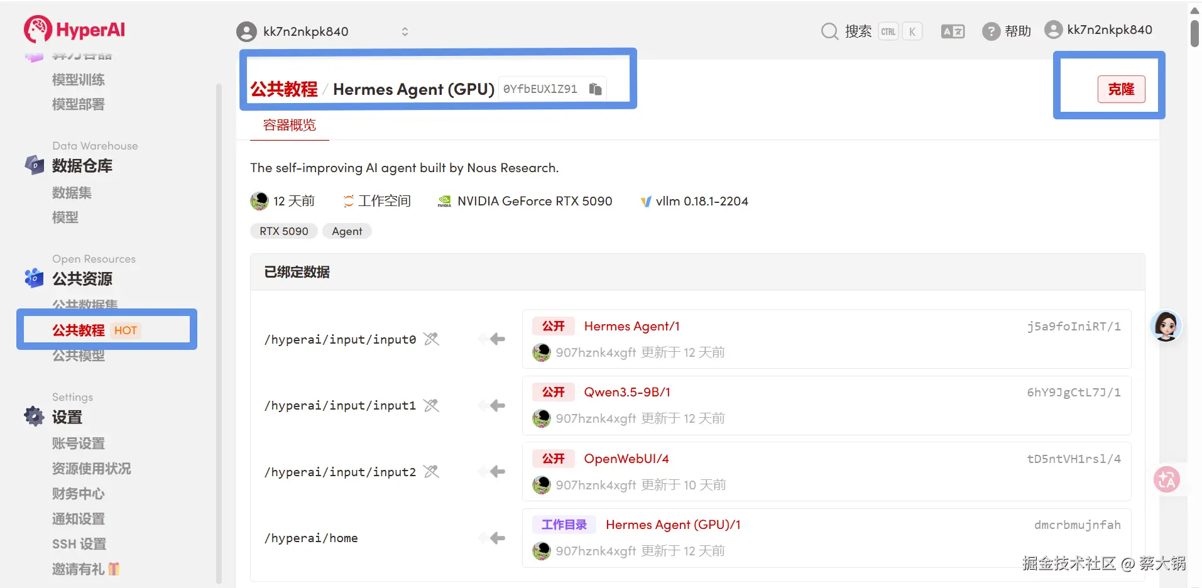Viewport: 1202px width, 588px height.
Task: Clone this tutorial with 克隆 button
Action: click(1121, 89)
